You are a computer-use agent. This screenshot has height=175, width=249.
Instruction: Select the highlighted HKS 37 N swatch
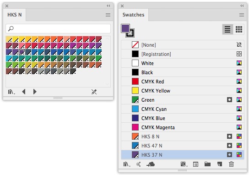click(183, 155)
